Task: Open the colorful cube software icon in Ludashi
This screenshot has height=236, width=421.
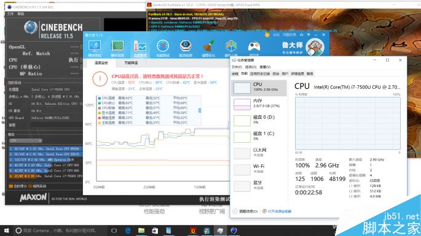Action: [231, 47]
